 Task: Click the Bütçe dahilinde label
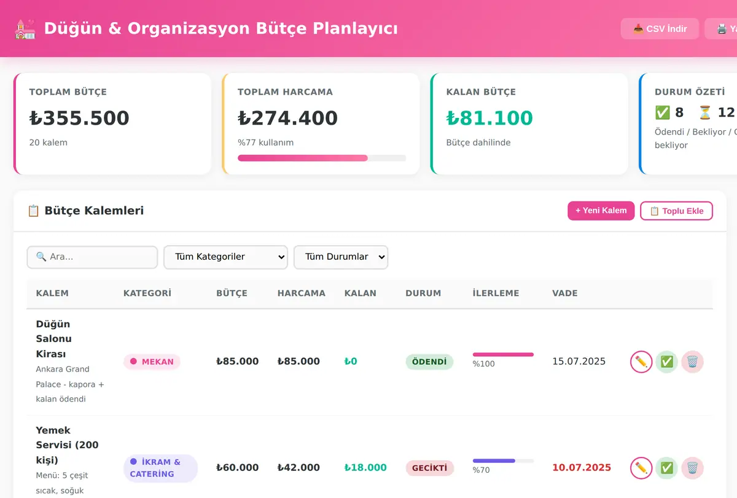point(478,142)
